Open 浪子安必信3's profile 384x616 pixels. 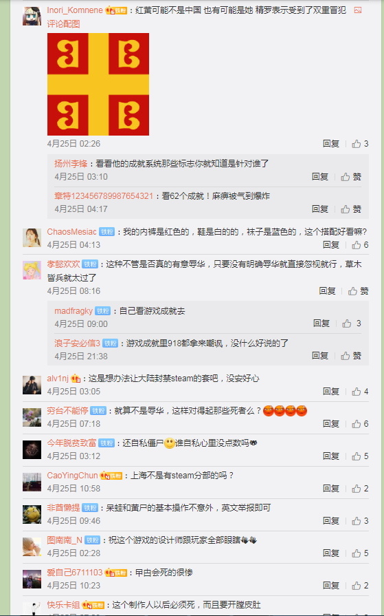pos(77,343)
